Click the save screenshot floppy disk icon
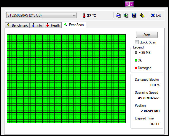This screenshot has height=136, width=169. pyautogui.click(x=134, y=15)
